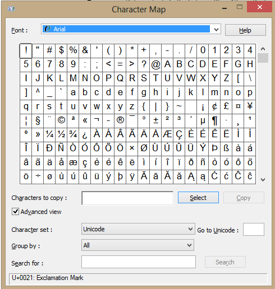Click status text U+0021: Exclamation Mark

click(x=48, y=278)
